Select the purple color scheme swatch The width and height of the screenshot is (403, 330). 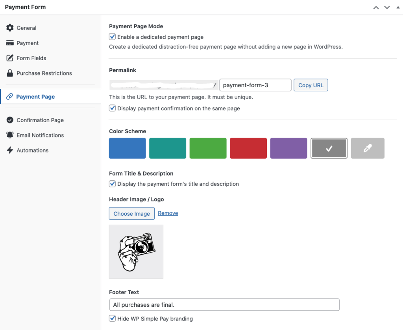pos(288,148)
